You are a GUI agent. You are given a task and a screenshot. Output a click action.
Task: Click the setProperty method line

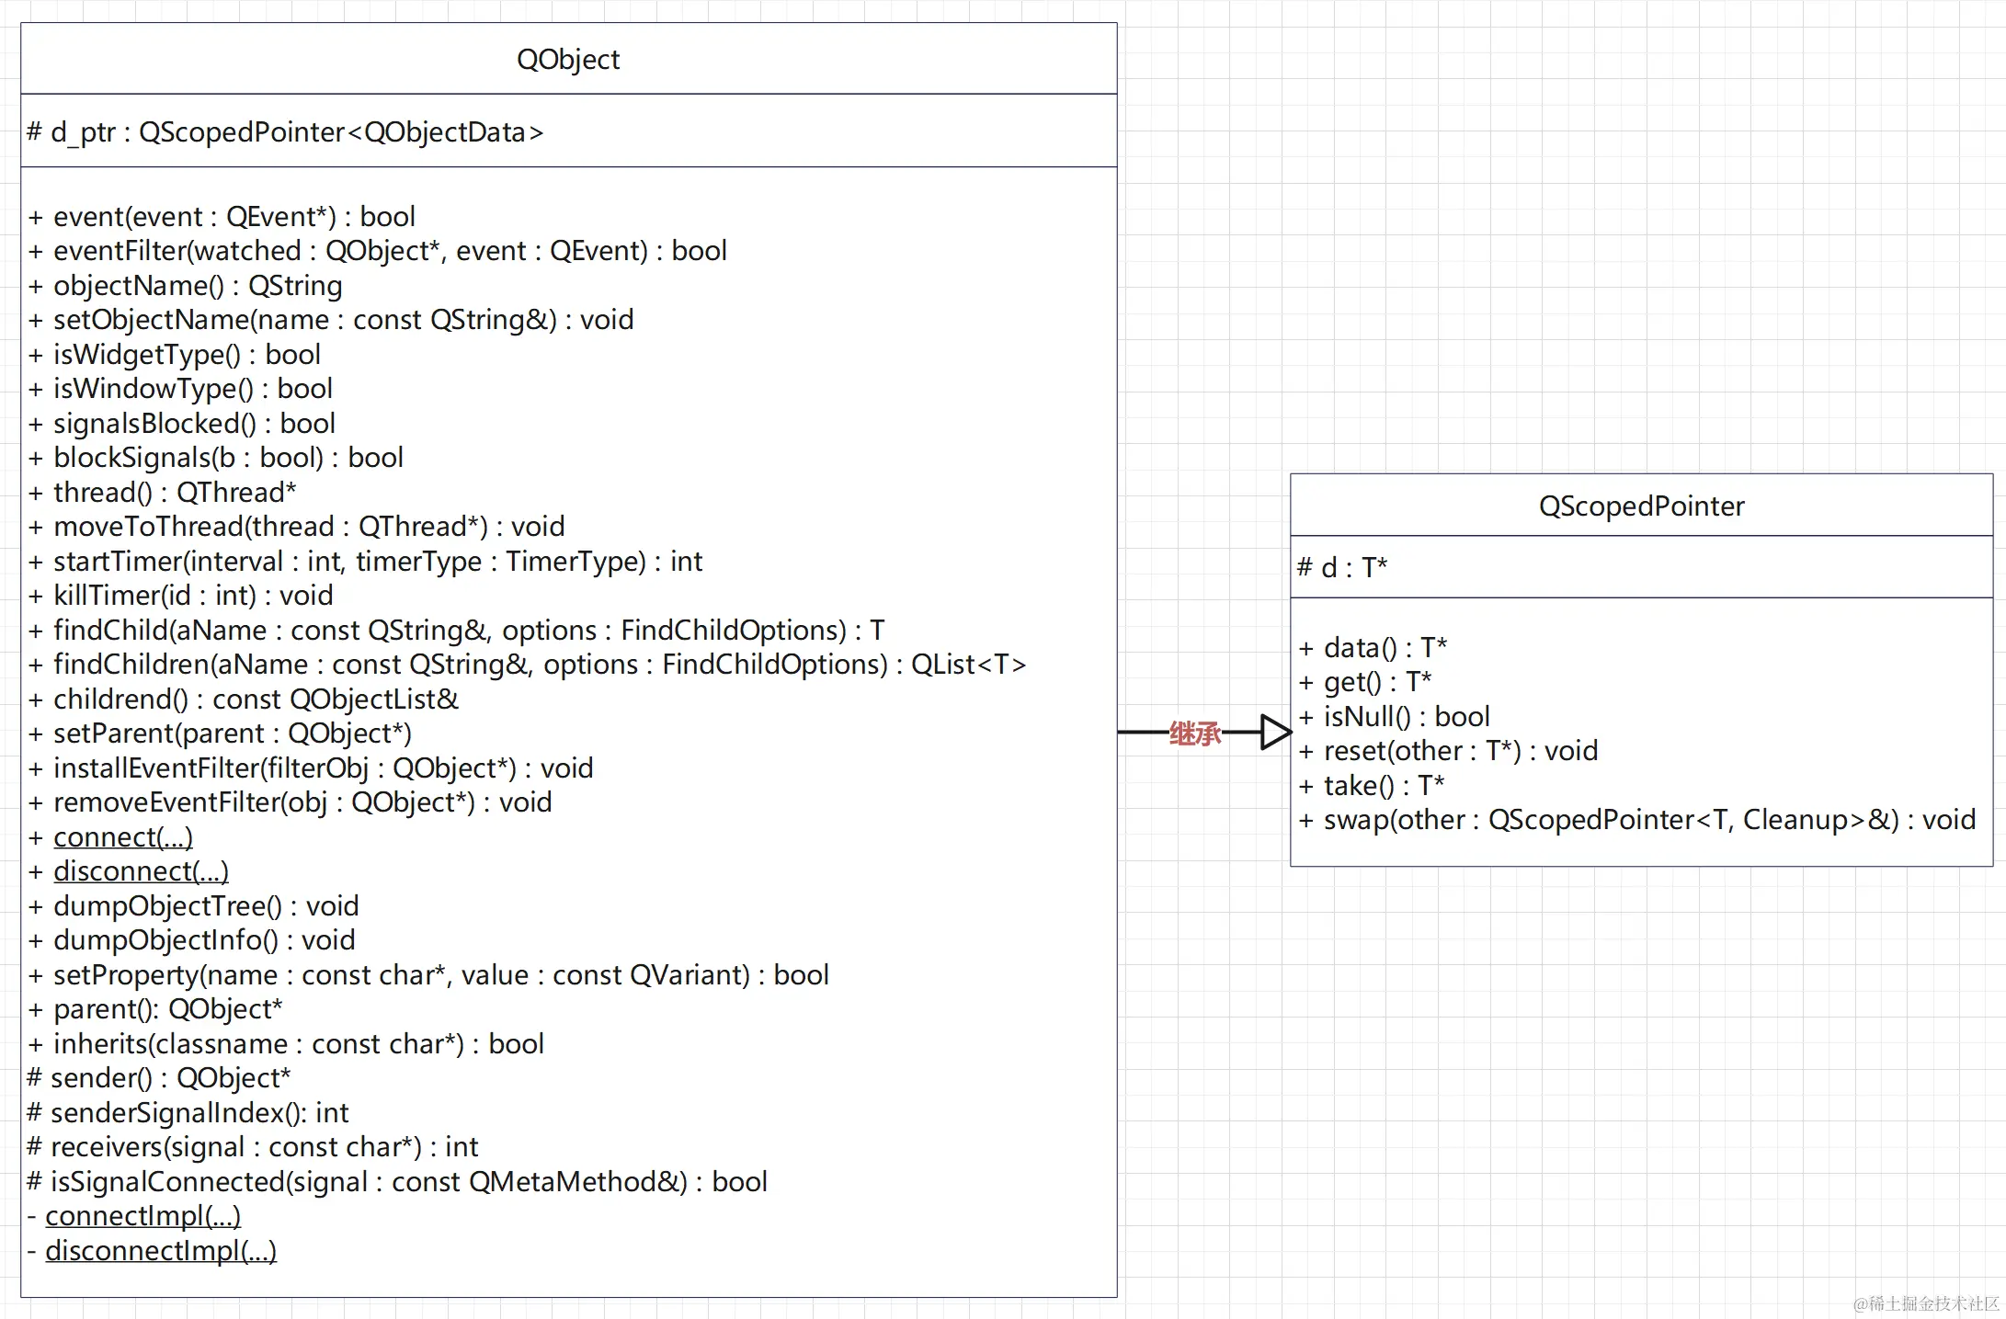pyautogui.click(x=428, y=975)
